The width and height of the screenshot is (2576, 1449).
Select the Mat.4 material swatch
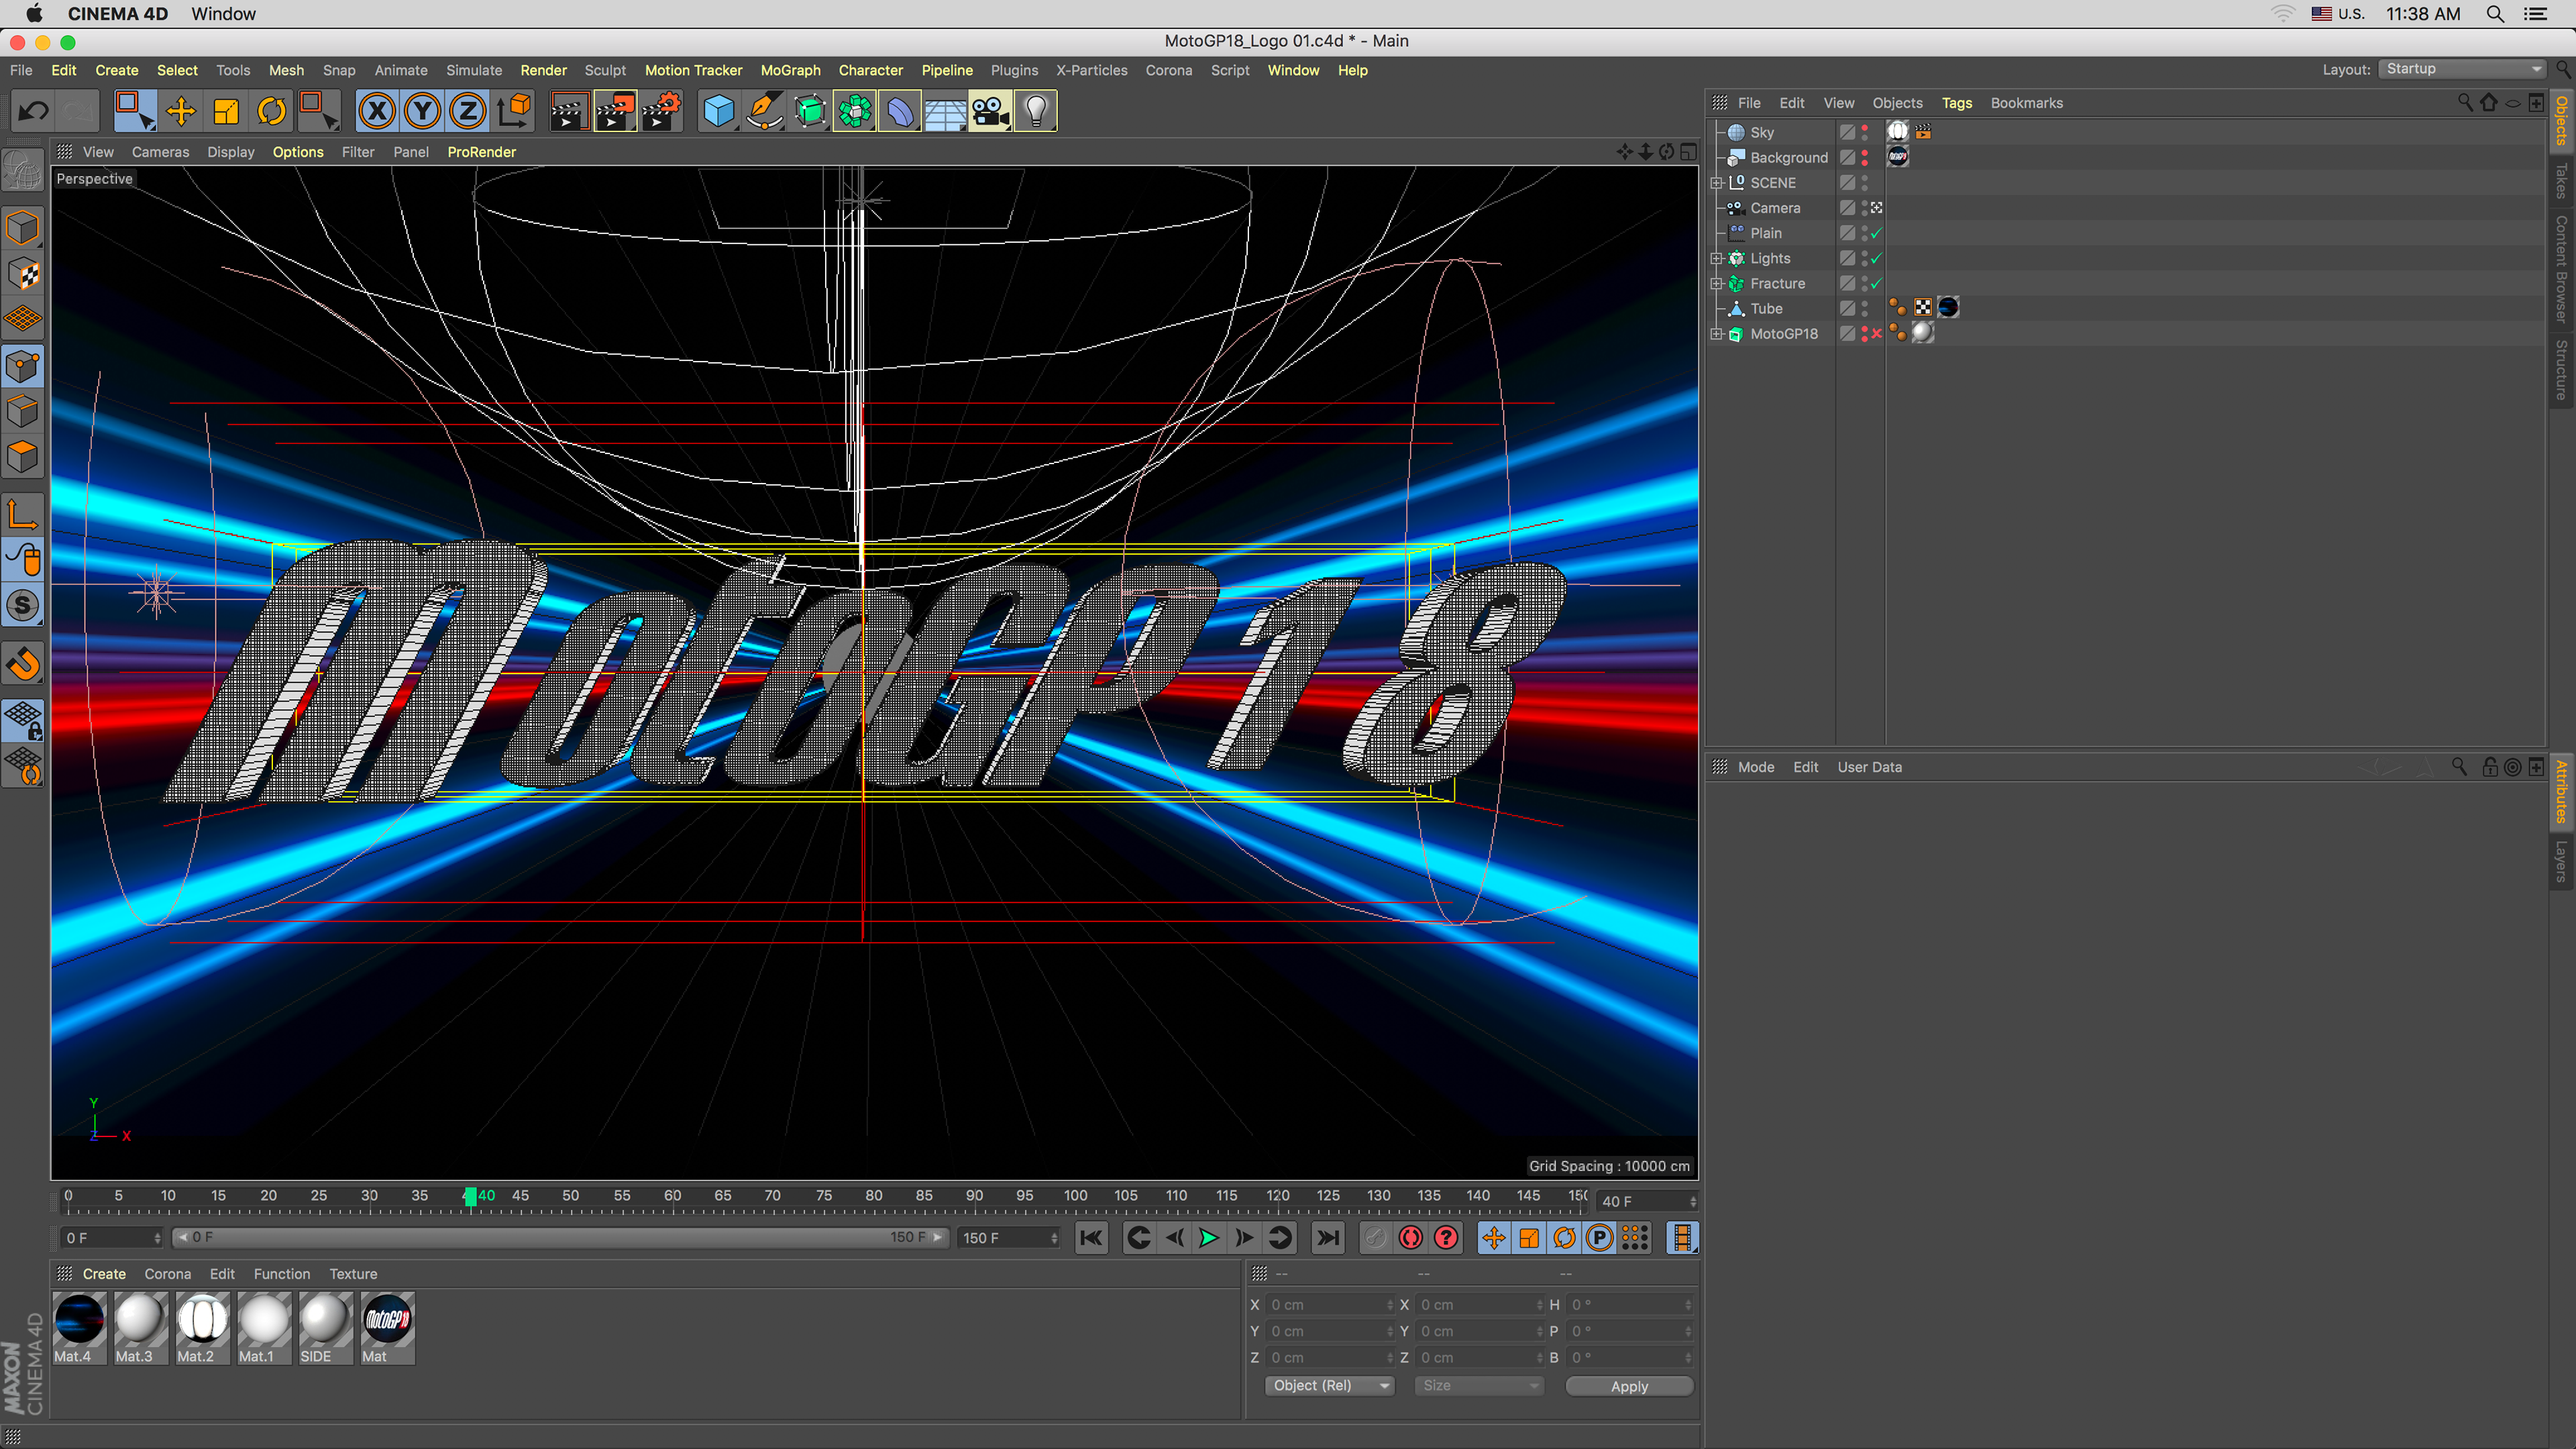pyautogui.click(x=79, y=1329)
